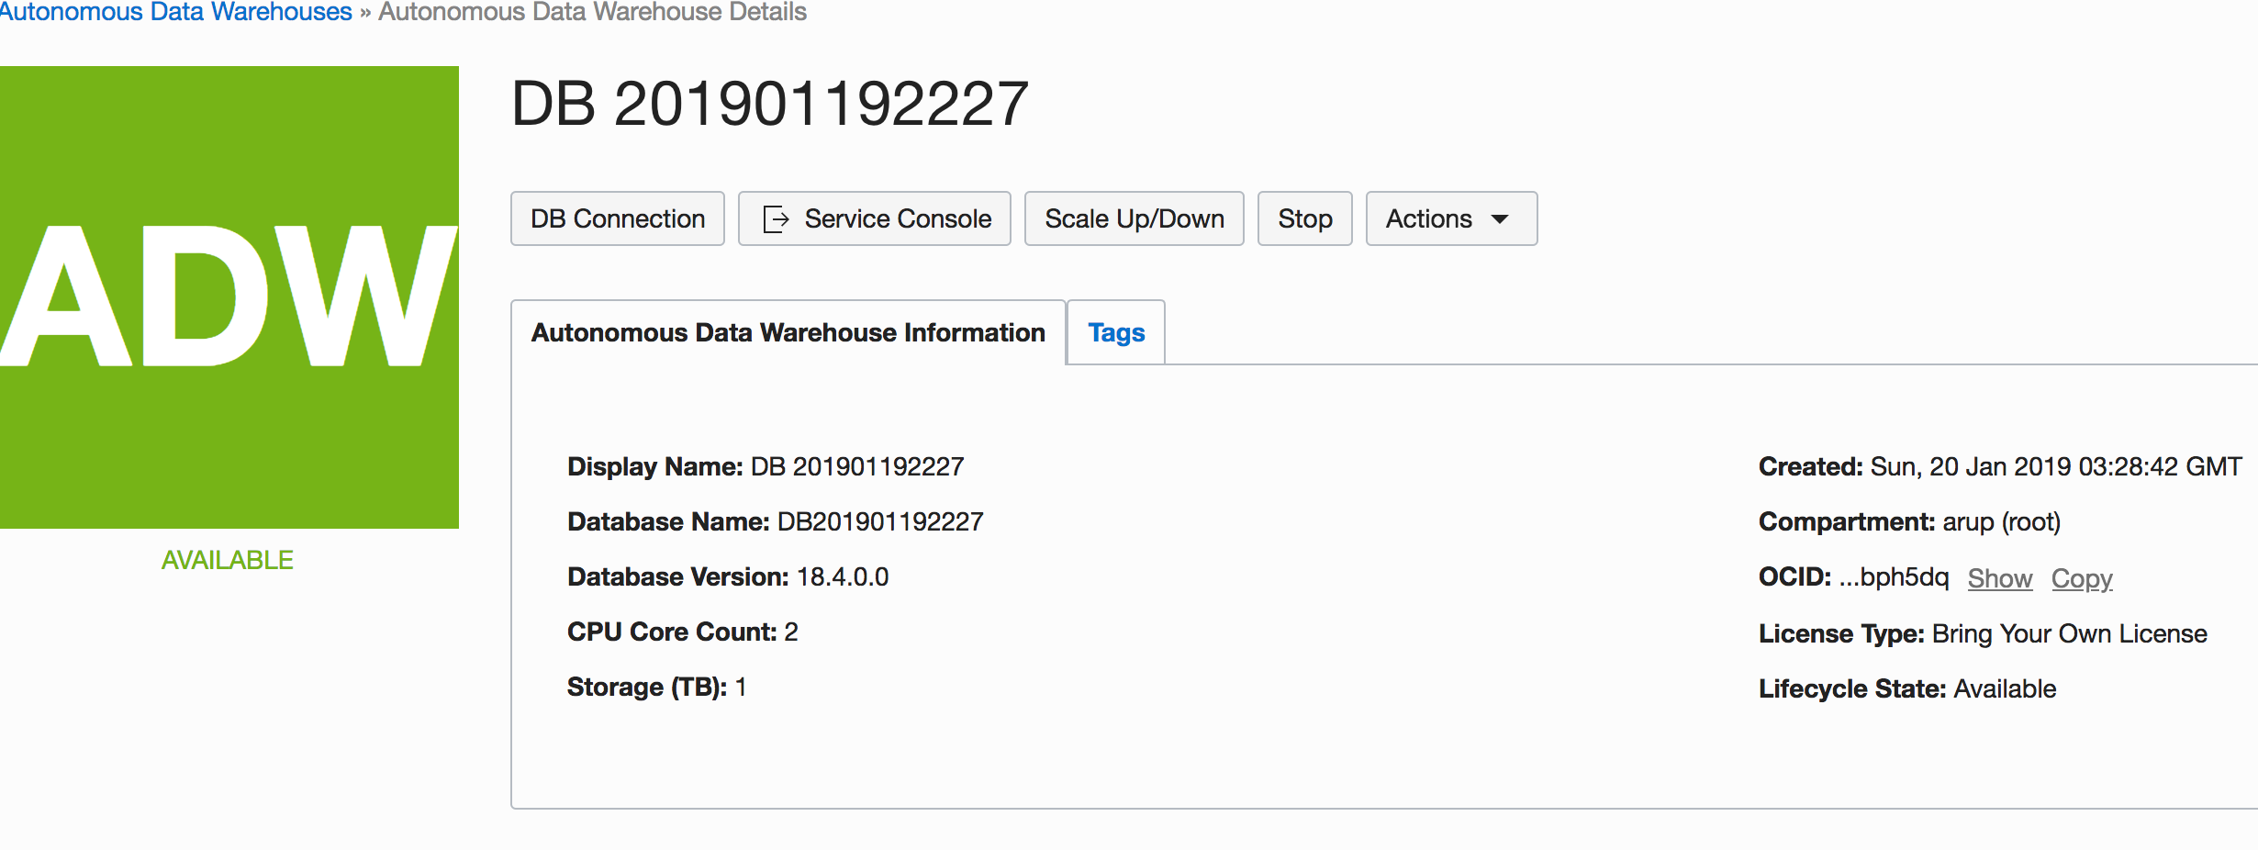Select the Autonomous Data Warehouse Information tab

tap(788, 332)
